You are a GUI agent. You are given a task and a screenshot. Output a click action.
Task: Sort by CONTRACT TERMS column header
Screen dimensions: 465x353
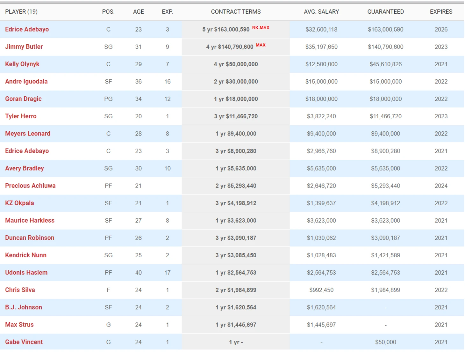pyautogui.click(x=236, y=12)
